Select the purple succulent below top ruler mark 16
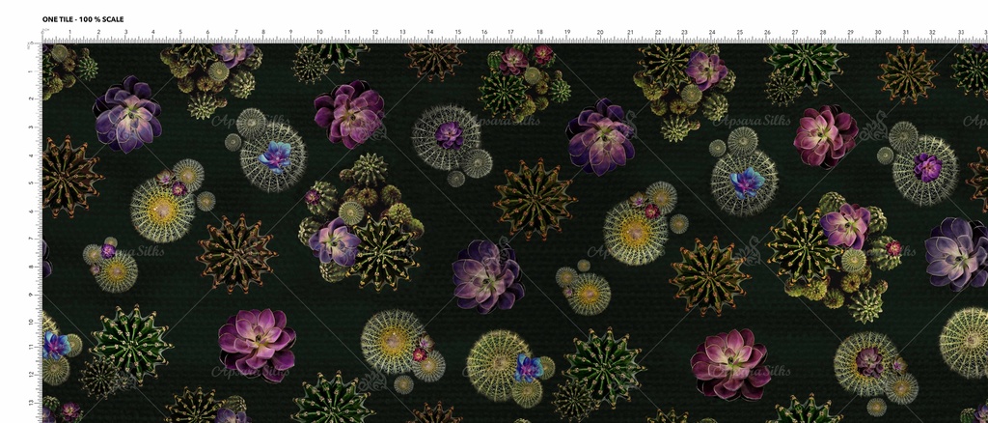 487,275
